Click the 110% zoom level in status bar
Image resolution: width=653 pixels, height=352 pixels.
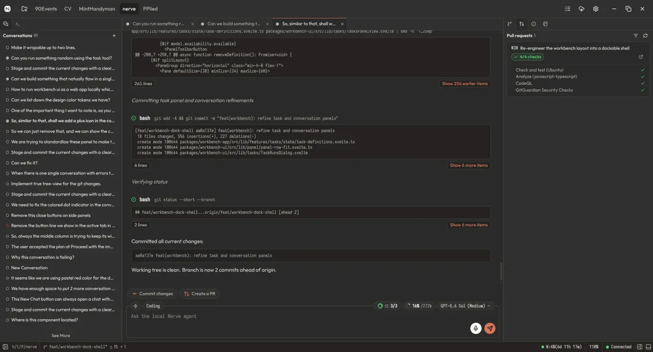click(x=594, y=347)
